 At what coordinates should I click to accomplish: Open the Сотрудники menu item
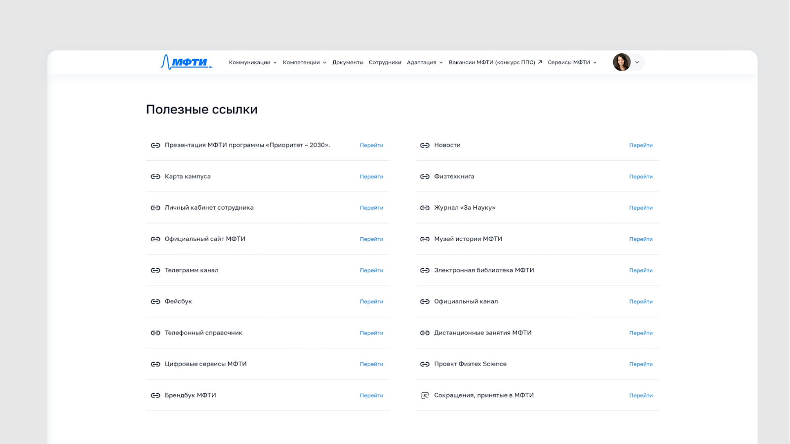[x=385, y=62]
